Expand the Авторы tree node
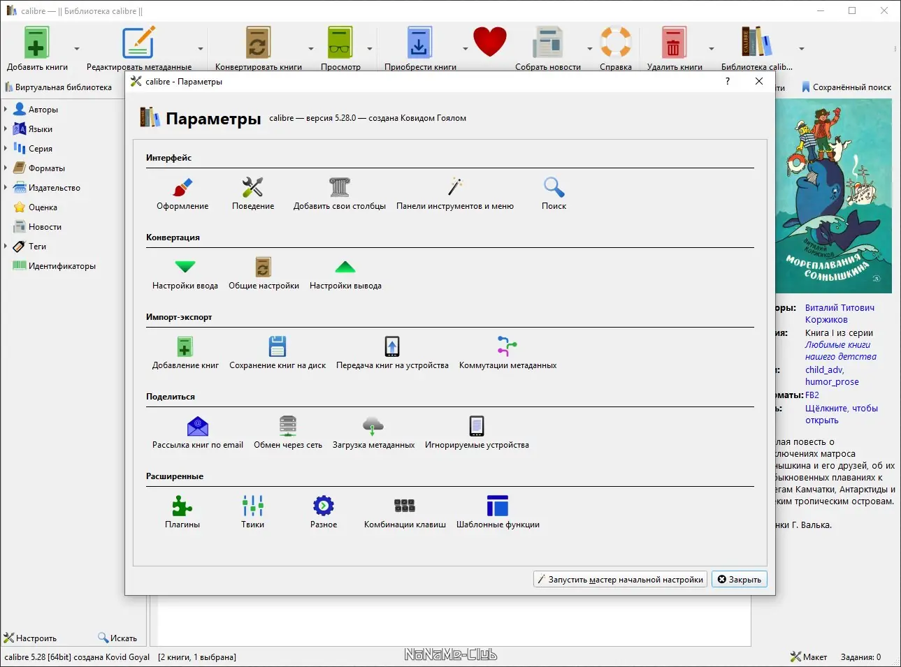Image resolution: width=901 pixels, height=667 pixels. coord(6,109)
